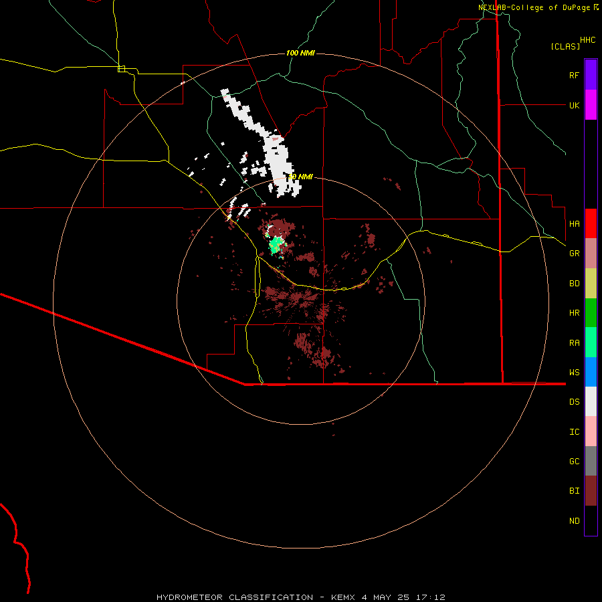
Task: Click the UK legend label
Action: click(574, 105)
